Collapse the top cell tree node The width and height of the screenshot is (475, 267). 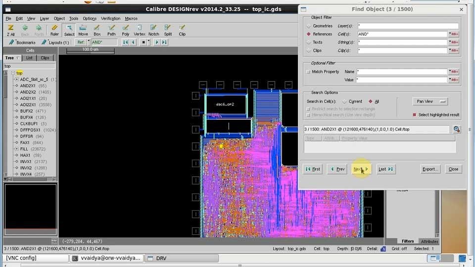pos(13,73)
